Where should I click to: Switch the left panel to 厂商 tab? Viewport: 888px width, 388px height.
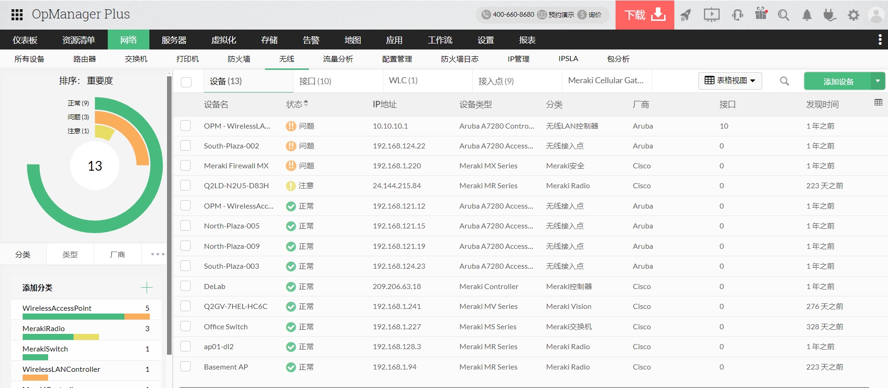[x=117, y=254]
